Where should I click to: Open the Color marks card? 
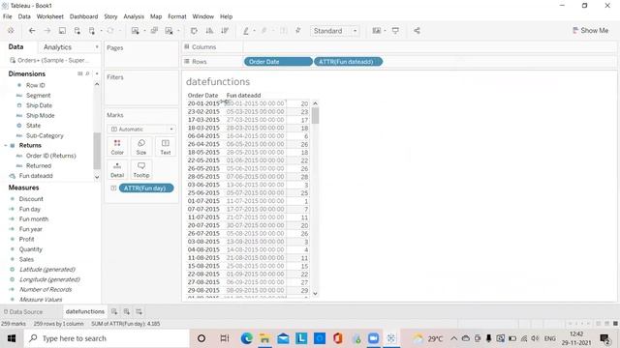pos(117,147)
